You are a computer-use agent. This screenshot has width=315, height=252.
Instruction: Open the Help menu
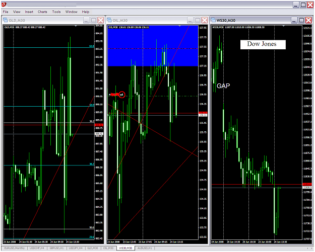(85, 12)
